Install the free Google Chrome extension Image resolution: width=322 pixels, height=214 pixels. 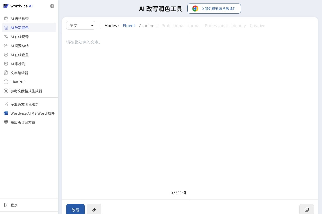214,9
